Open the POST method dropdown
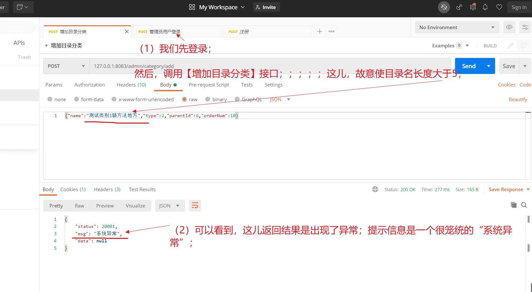Image resolution: width=532 pixels, height=292 pixels. 66,66
